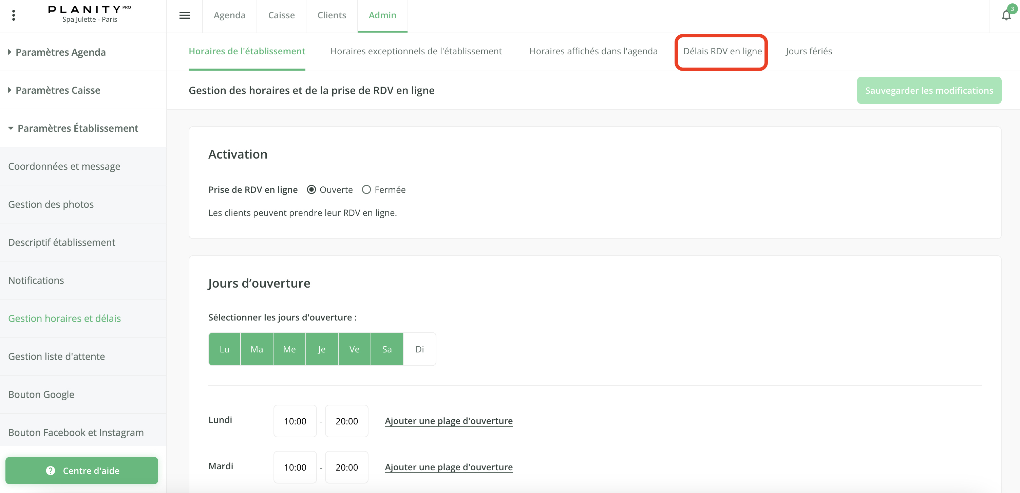Open Centre d'aide help button
1020x493 pixels.
click(81, 470)
